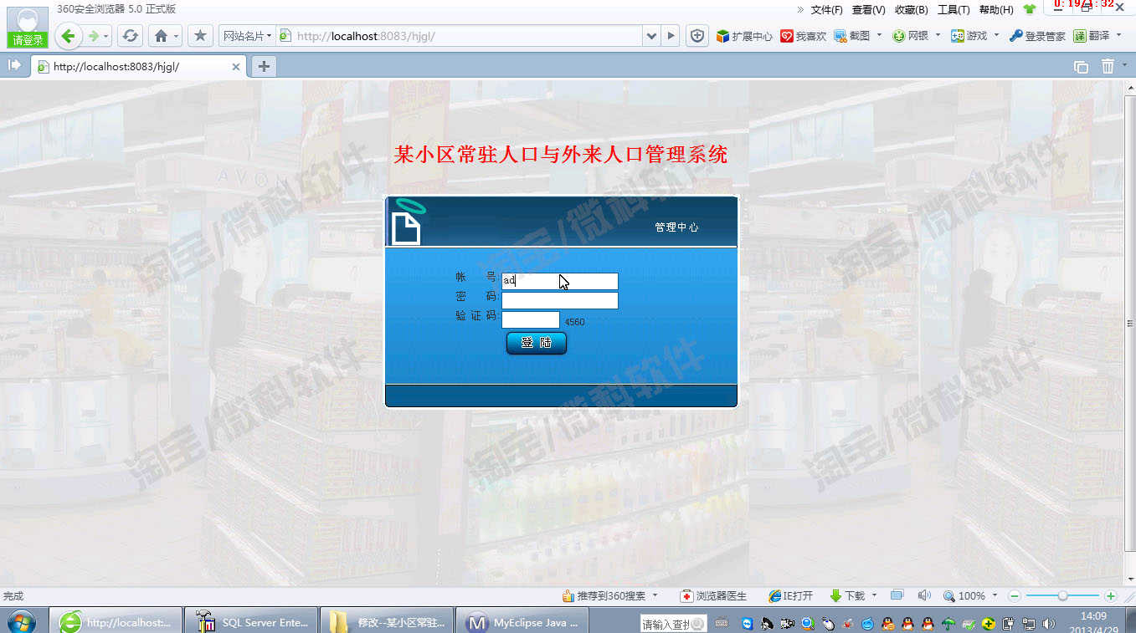Click the 网银 online banking button
The width and height of the screenshot is (1136, 633).
[911, 36]
